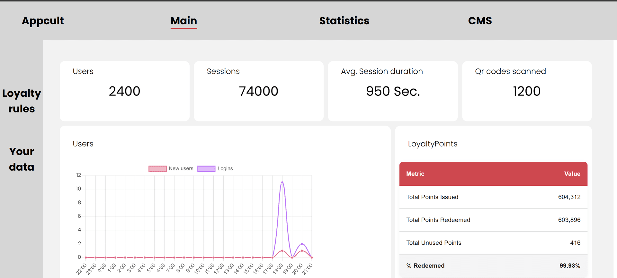Toggle the Logins legend swatch
This screenshot has height=278, width=617.
pyautogui.click(x=206, y=168)
